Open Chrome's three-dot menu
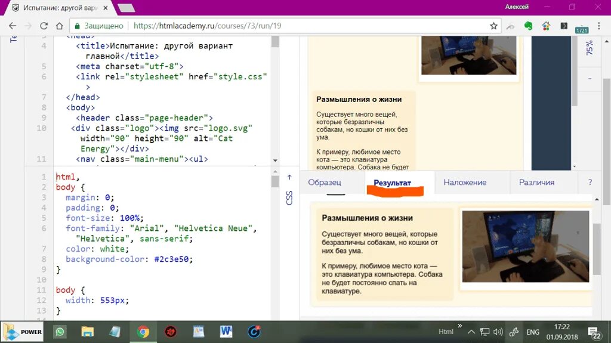This screenshot has height=343, width=611. (598, 26)
